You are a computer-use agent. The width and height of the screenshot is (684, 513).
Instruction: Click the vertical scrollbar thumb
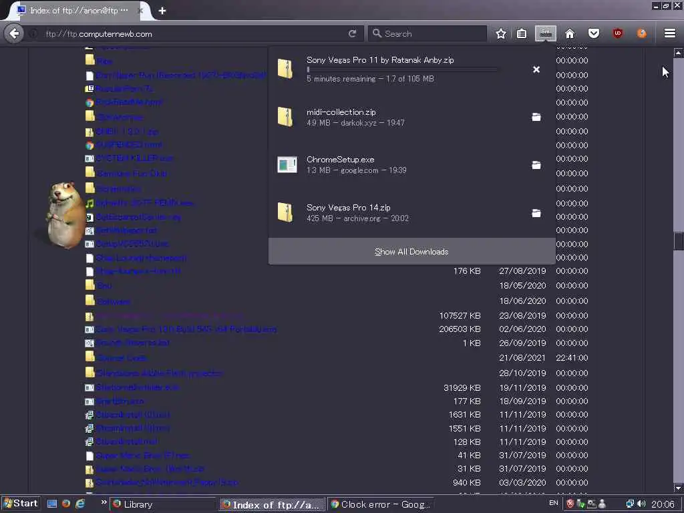pyautogui.click(x=679, y=242)
